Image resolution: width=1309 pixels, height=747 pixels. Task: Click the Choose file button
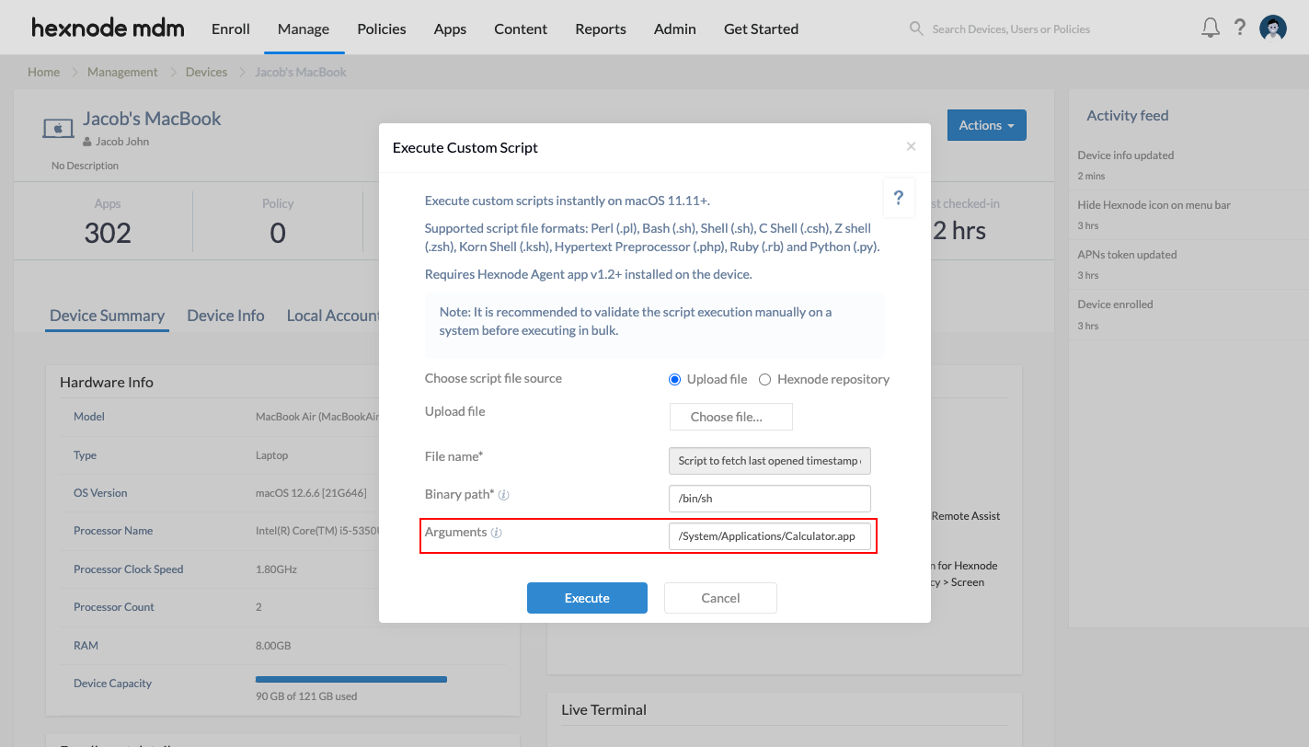pyautogui.click(x=730, y=417)
